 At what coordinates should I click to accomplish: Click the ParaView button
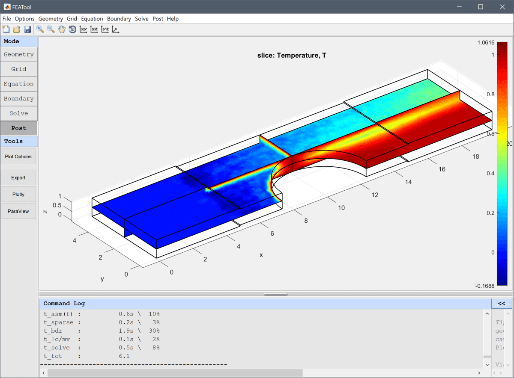[x=18, y=211]
